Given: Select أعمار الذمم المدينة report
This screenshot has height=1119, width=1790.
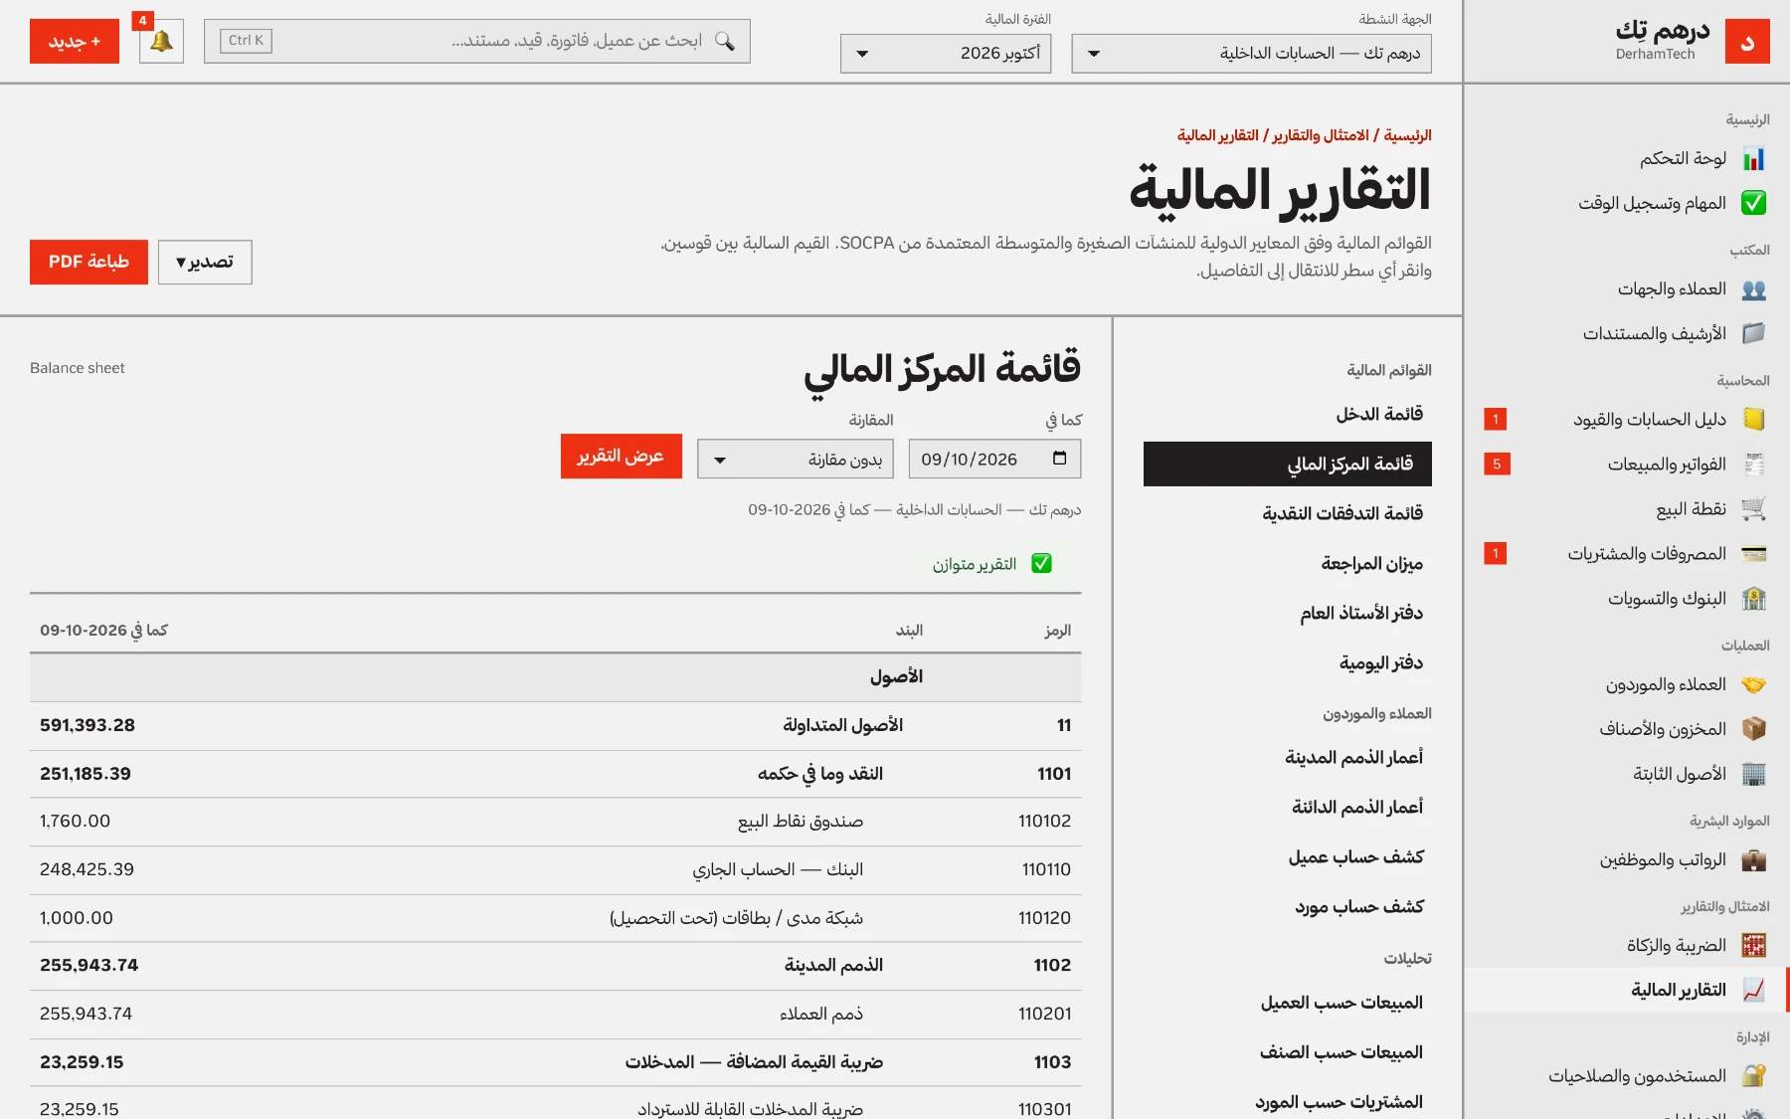Looking at the screenshot, I should tap(1288, 758).
